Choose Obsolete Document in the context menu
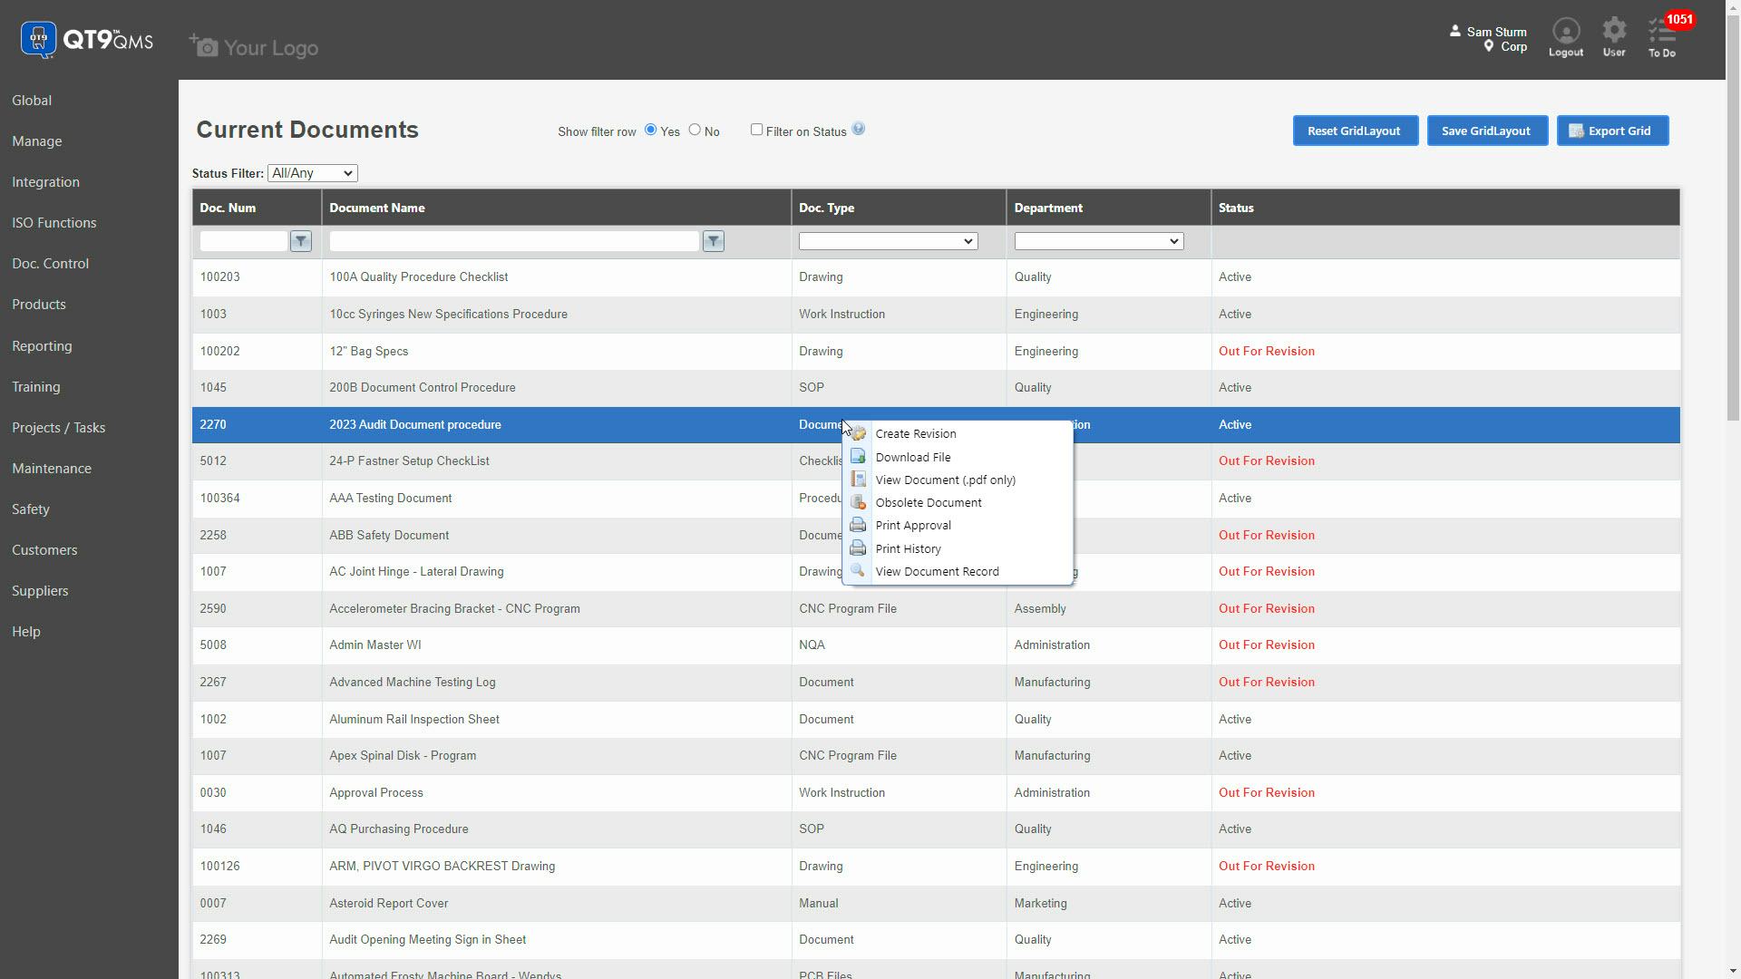Viewport: 1741px width, 979px height. point(929,502)
